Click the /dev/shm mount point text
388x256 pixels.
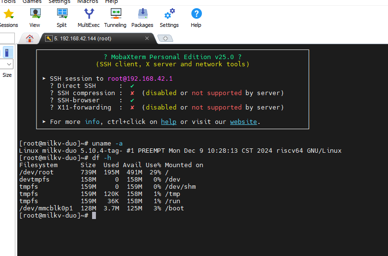click(180, 187)
